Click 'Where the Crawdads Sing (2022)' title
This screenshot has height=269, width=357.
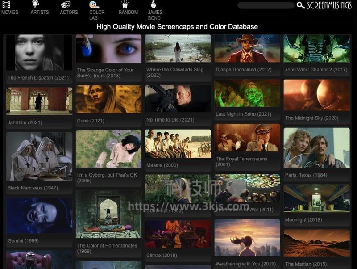175,72
